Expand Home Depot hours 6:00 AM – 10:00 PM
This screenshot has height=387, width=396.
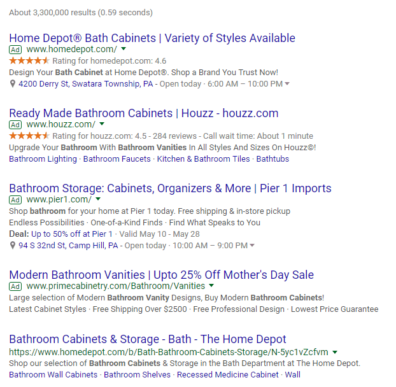(x=287, y=84)
